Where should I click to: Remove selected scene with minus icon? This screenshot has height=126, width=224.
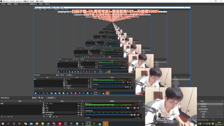pyautogui.click(x=5, y=117)
